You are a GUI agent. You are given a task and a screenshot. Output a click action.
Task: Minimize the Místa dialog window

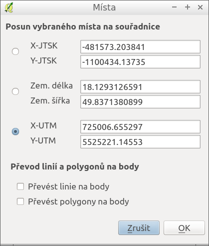tap(174, 7)
